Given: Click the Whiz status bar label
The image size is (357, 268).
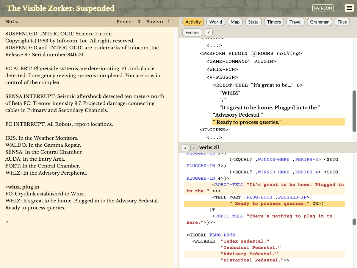Looking at the screenshot, I should tap(12, 22).
